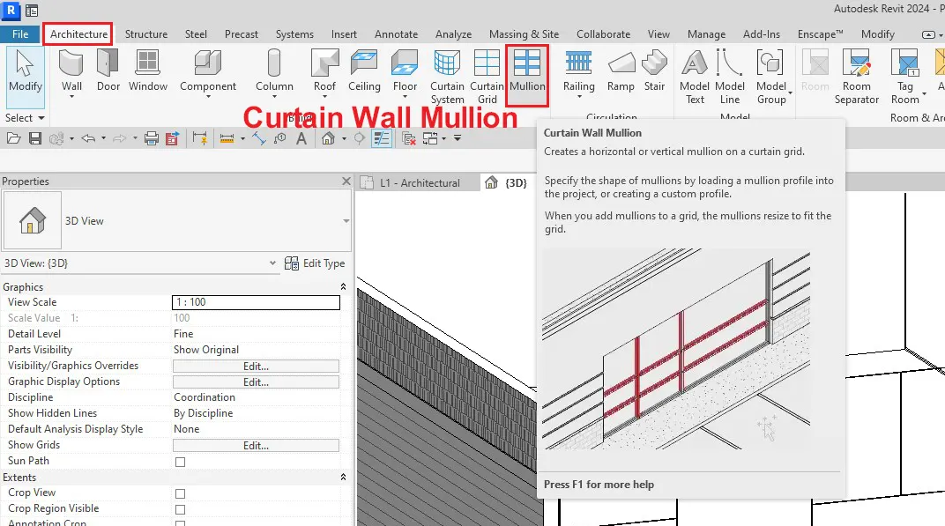Open the 3D View: {3D} instance dropdown

tap(272, 263)
